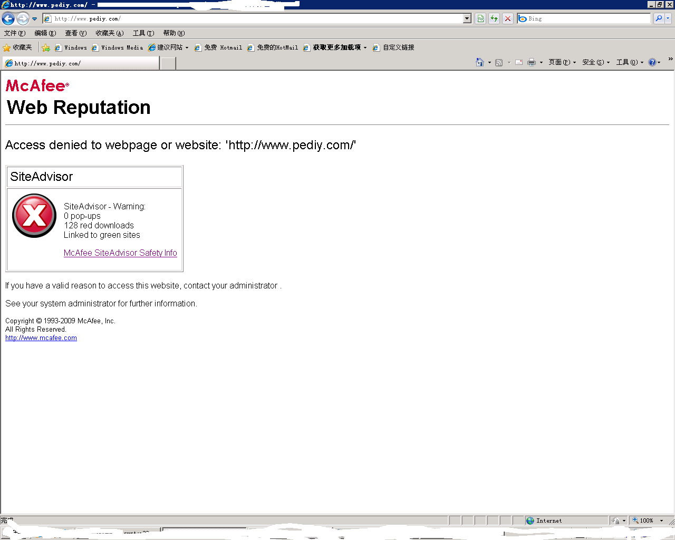Open the 帮助(H) menu
This screenshot has height=540, width=675.
174,33
